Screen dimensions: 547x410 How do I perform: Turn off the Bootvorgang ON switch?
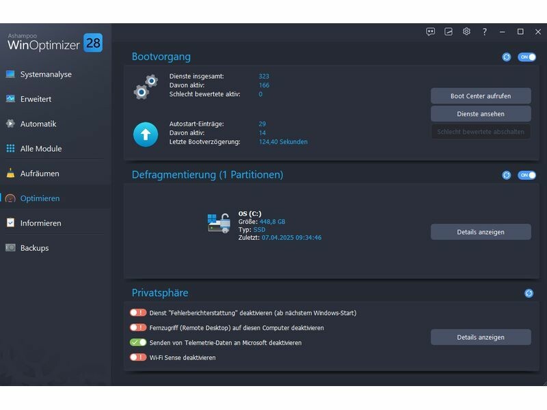[x=526, y=57]
